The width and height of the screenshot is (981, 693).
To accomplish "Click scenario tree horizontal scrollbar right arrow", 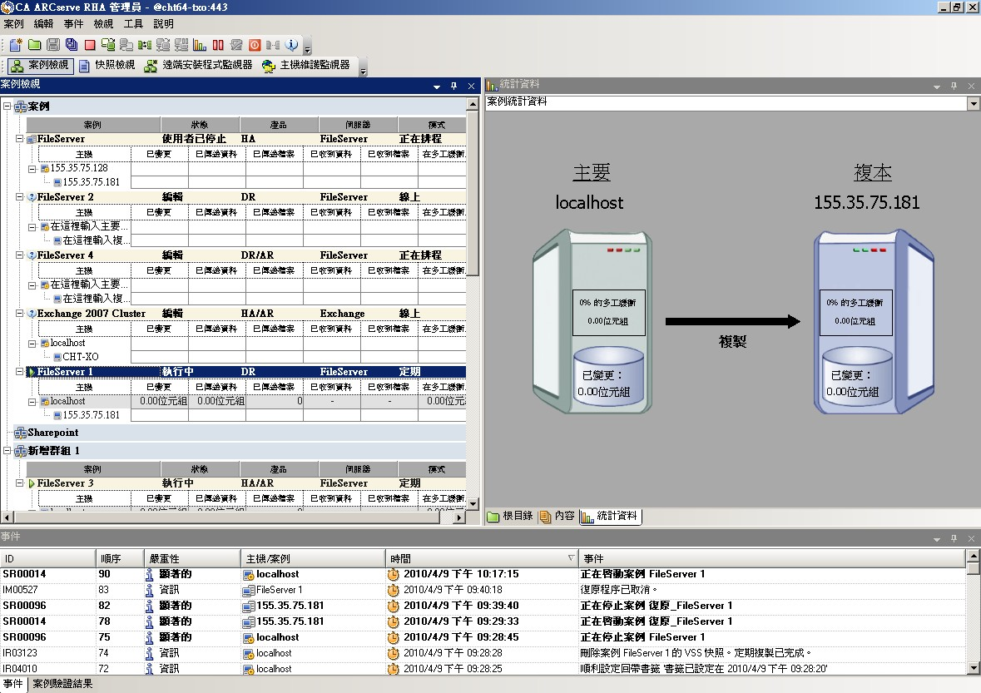I will point(460,517).
